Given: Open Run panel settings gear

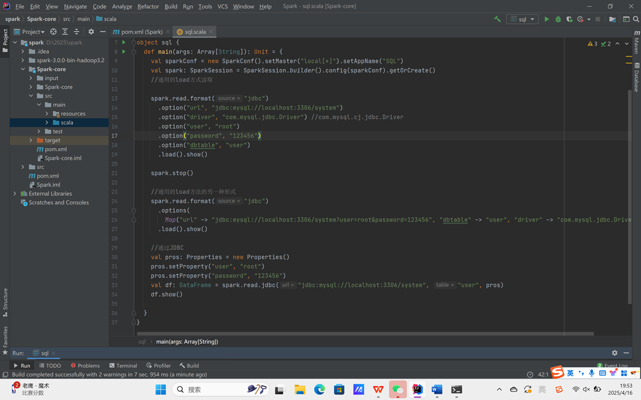Looking at the screenshot, I should coord(614,353).
